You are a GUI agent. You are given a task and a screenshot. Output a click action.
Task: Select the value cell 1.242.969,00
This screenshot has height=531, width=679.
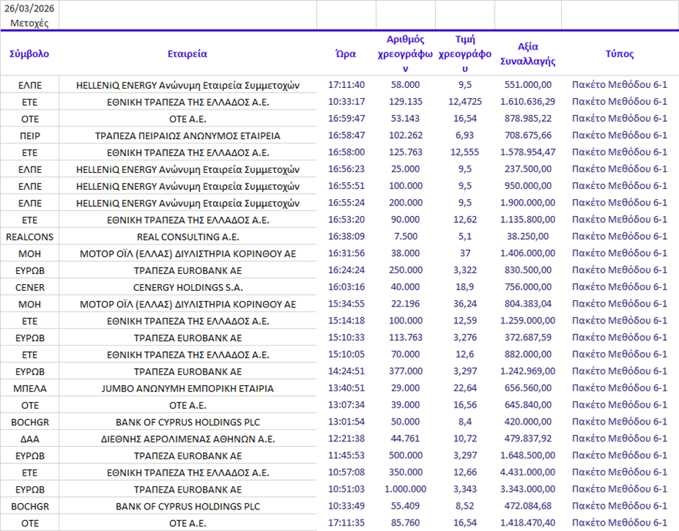point(528,372)
